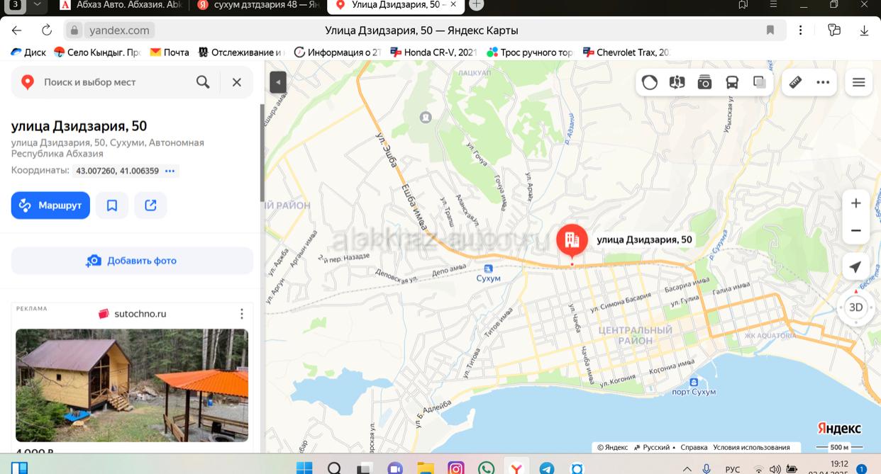Open more map tools (three dots)

[x=823, y=82]
